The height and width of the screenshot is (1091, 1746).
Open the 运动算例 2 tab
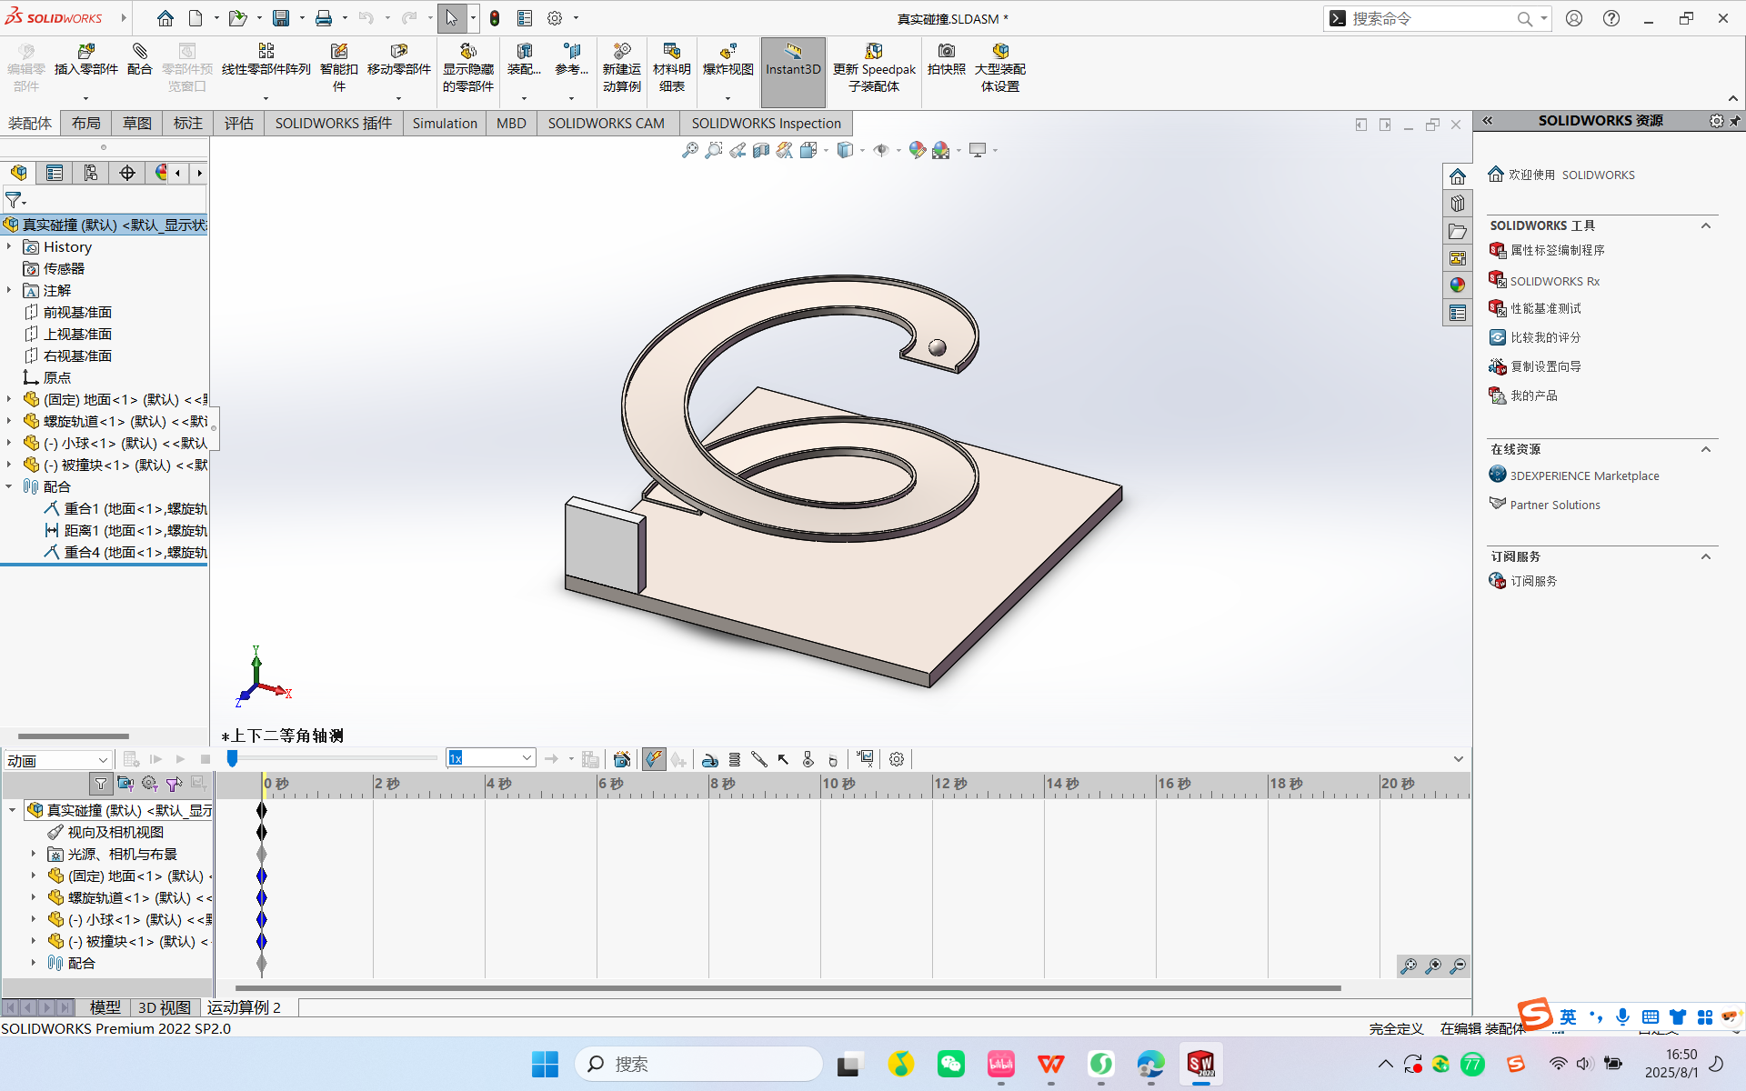[243, 1007]
